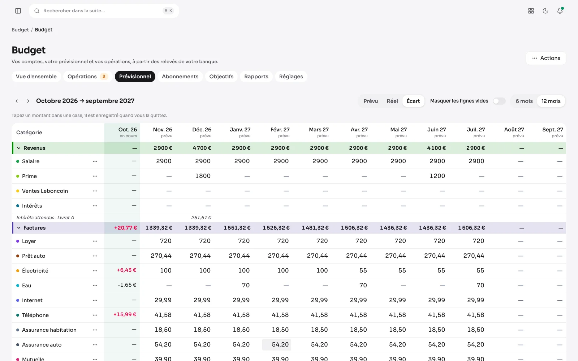Open the Rapports tab
This screenshot has height=361, width=578.
pyautogui.click(x=256, y=77)
